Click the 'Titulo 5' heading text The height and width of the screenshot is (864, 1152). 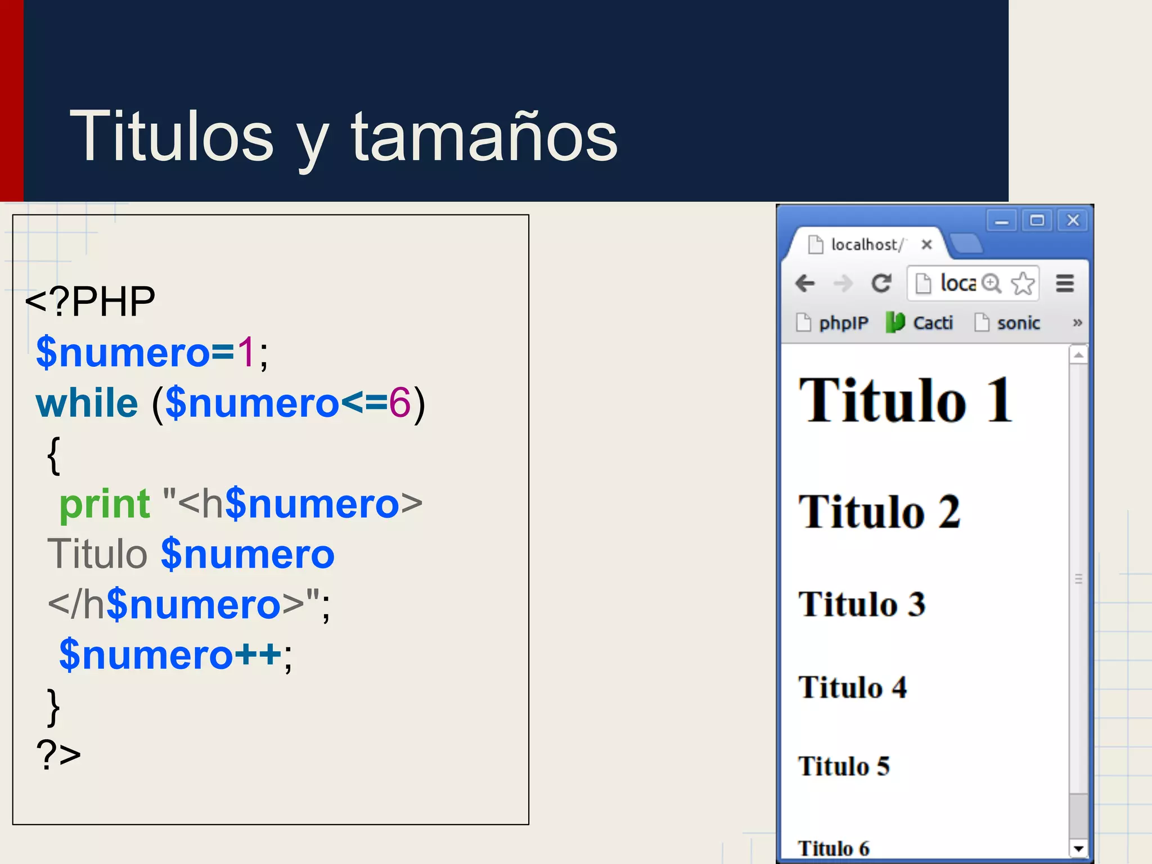(x=844, y=766)
